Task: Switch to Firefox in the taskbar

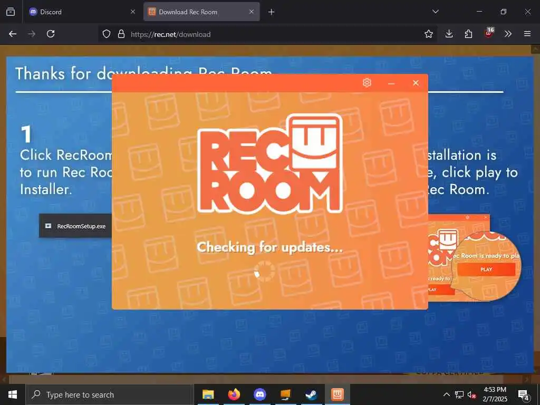Action: click(234, 394)
